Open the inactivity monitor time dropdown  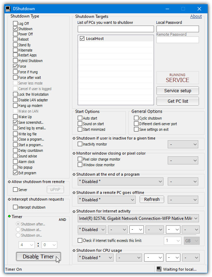coord(183,144)
